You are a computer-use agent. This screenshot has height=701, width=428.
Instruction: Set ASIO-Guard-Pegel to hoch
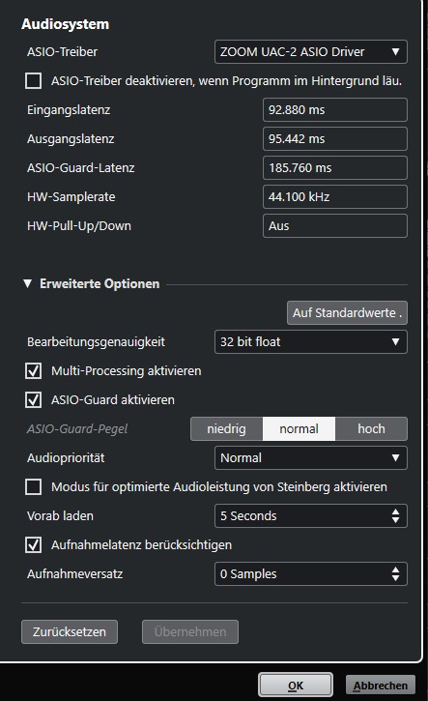[371, 429]
